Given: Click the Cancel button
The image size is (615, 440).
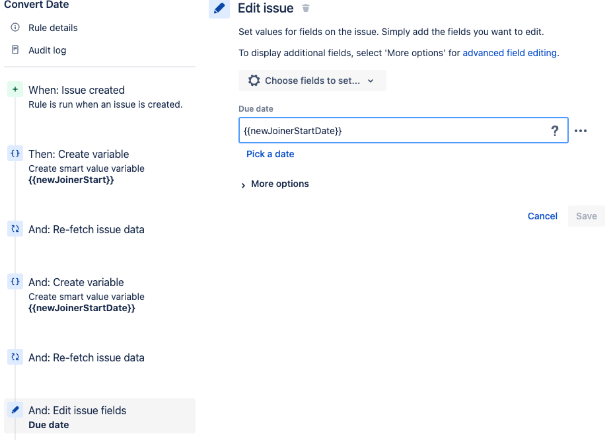Looking at the screenshot, I should point(542,216).
